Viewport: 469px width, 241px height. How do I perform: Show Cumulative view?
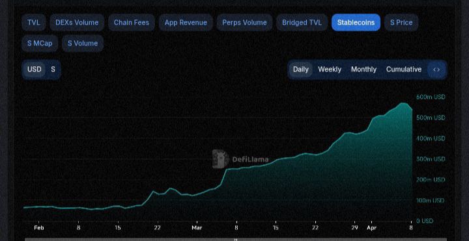[404, 70]
